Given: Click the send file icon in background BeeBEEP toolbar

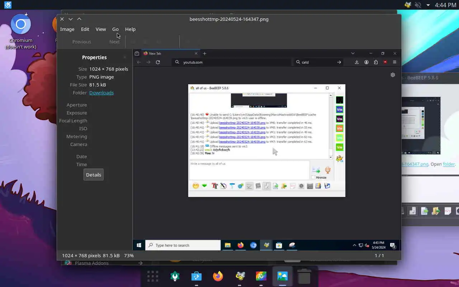Looking at the screenshot, I should click(424, 211).
